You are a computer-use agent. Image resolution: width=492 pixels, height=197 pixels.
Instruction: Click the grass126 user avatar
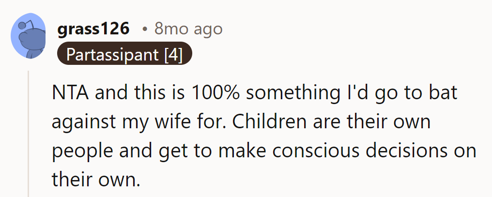[28, 37]
